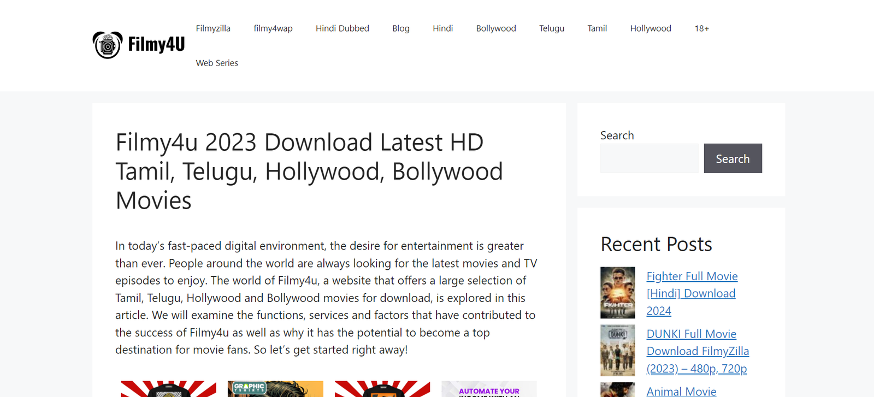The image size is (874, 397).
Task: Click the Filmy4U camera logo icon
Action: [108, 45]
